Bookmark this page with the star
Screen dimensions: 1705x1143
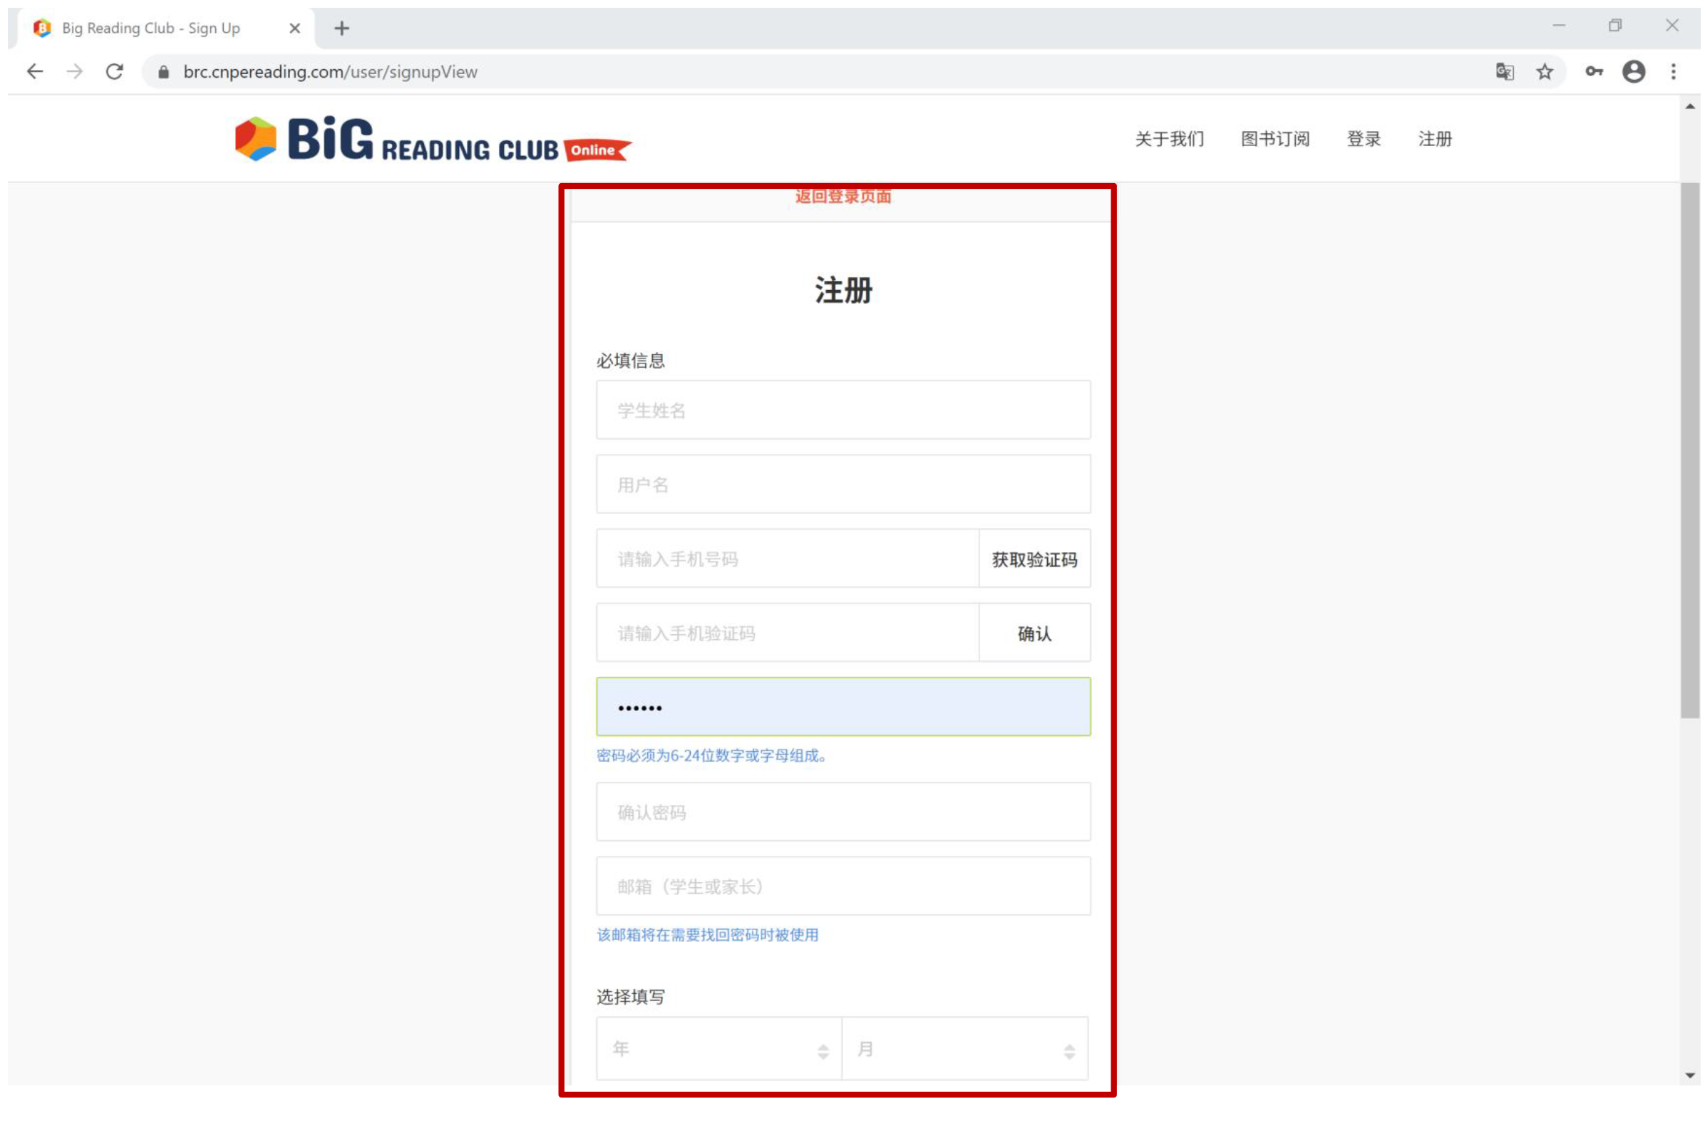1544,71
